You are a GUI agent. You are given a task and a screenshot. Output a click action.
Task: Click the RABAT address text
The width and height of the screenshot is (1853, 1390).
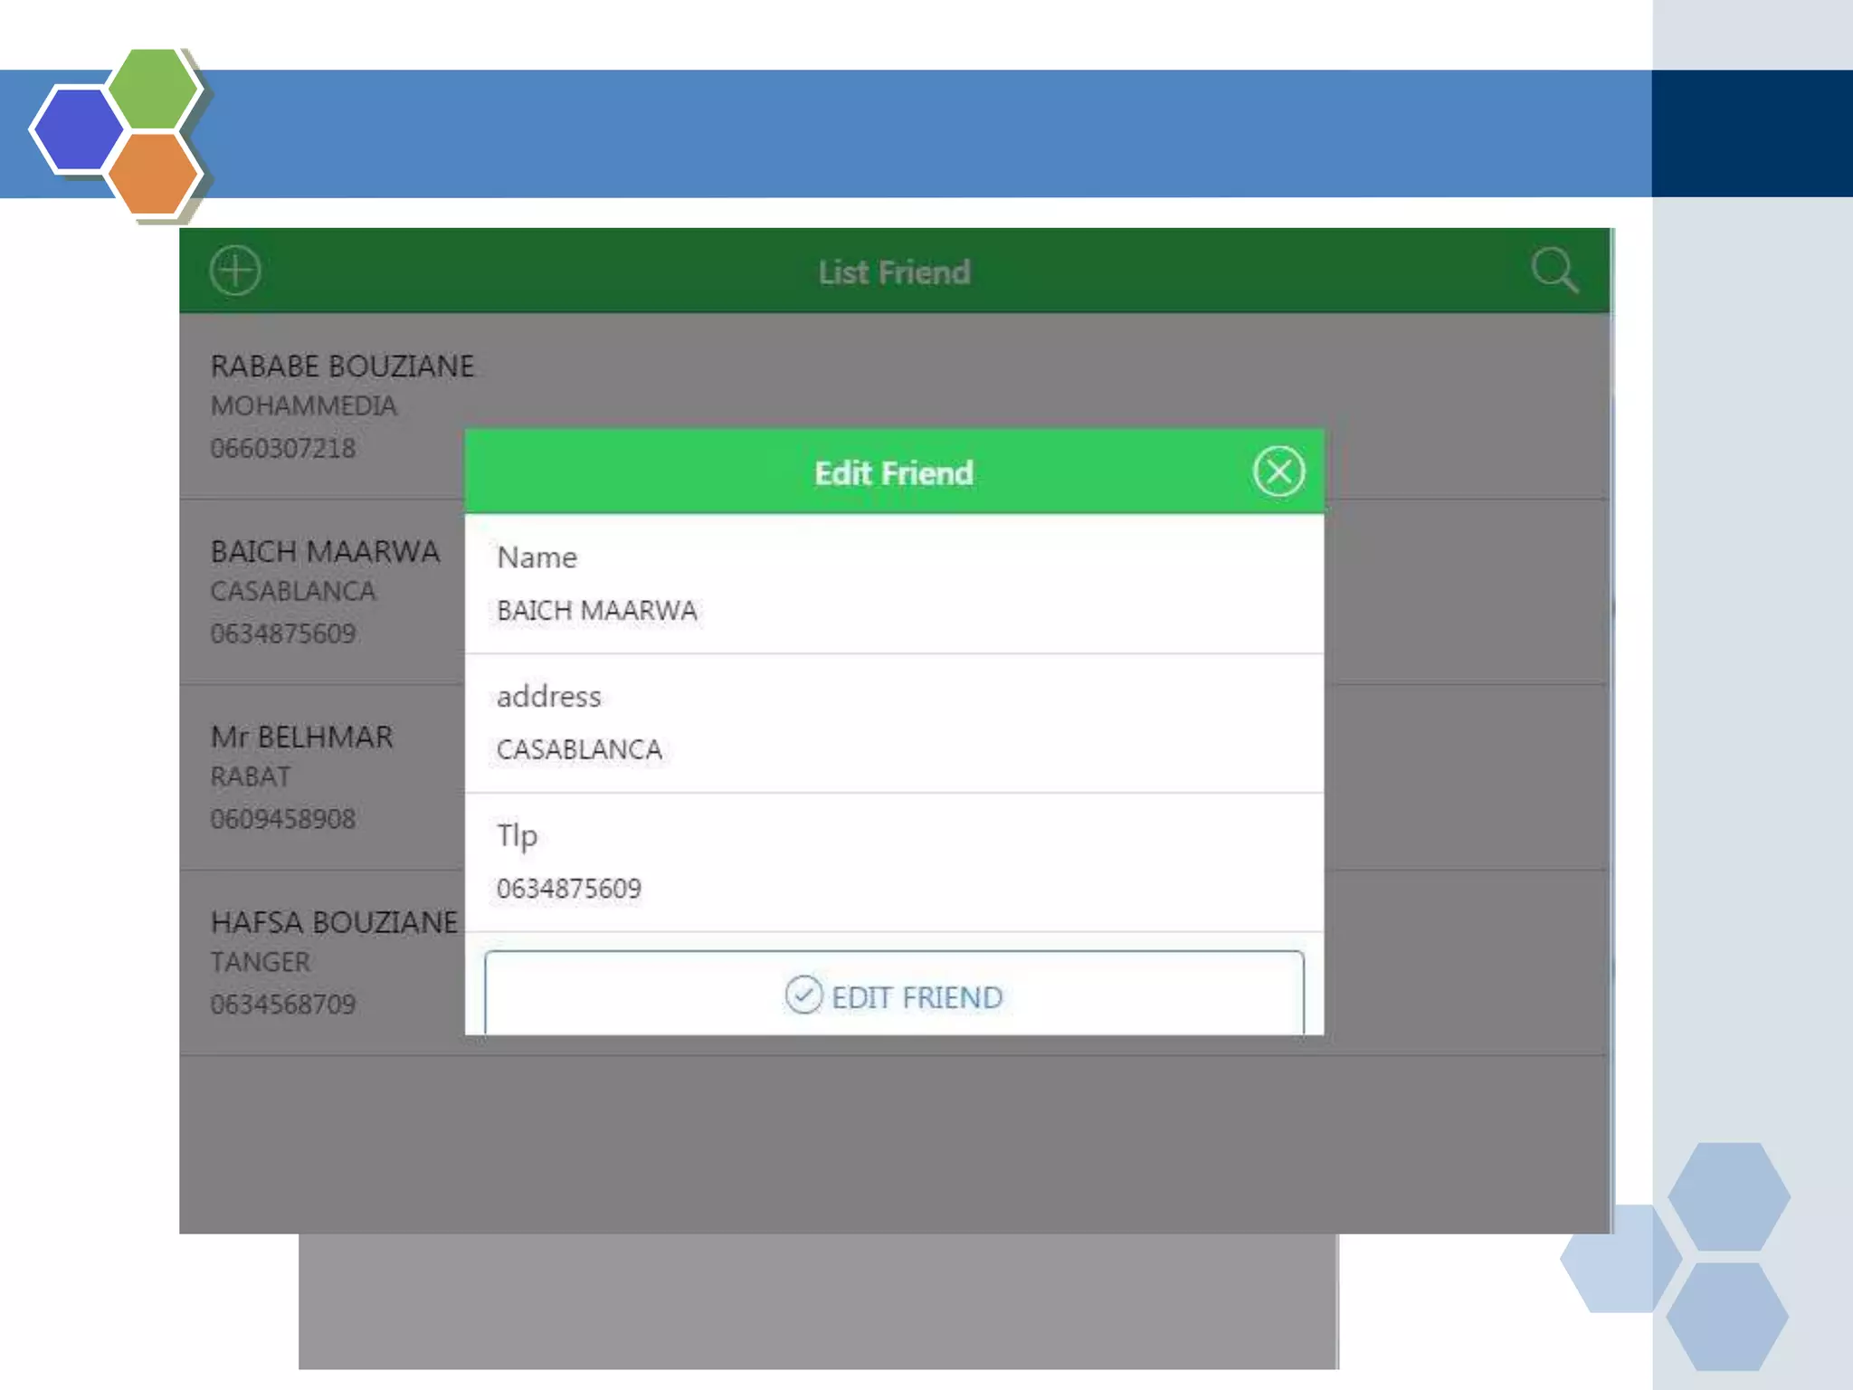(251, 777)
